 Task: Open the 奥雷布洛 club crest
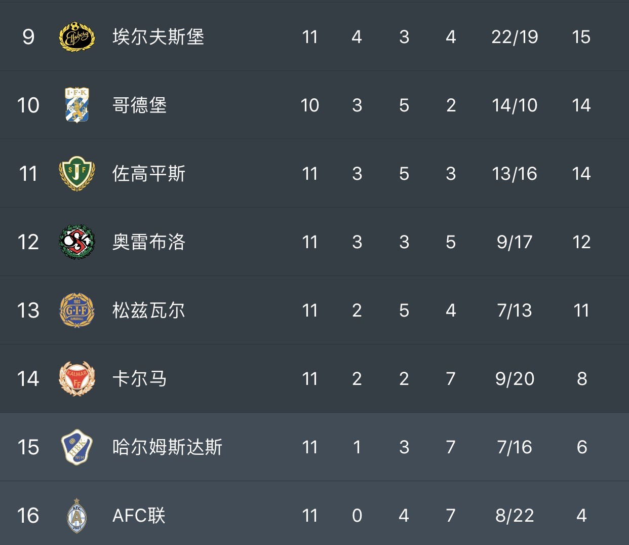coord(77,242)
